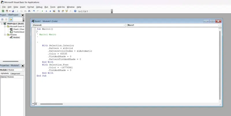
Task: Select VBAProject (Book1) in the tree
Action: [15, 24]
